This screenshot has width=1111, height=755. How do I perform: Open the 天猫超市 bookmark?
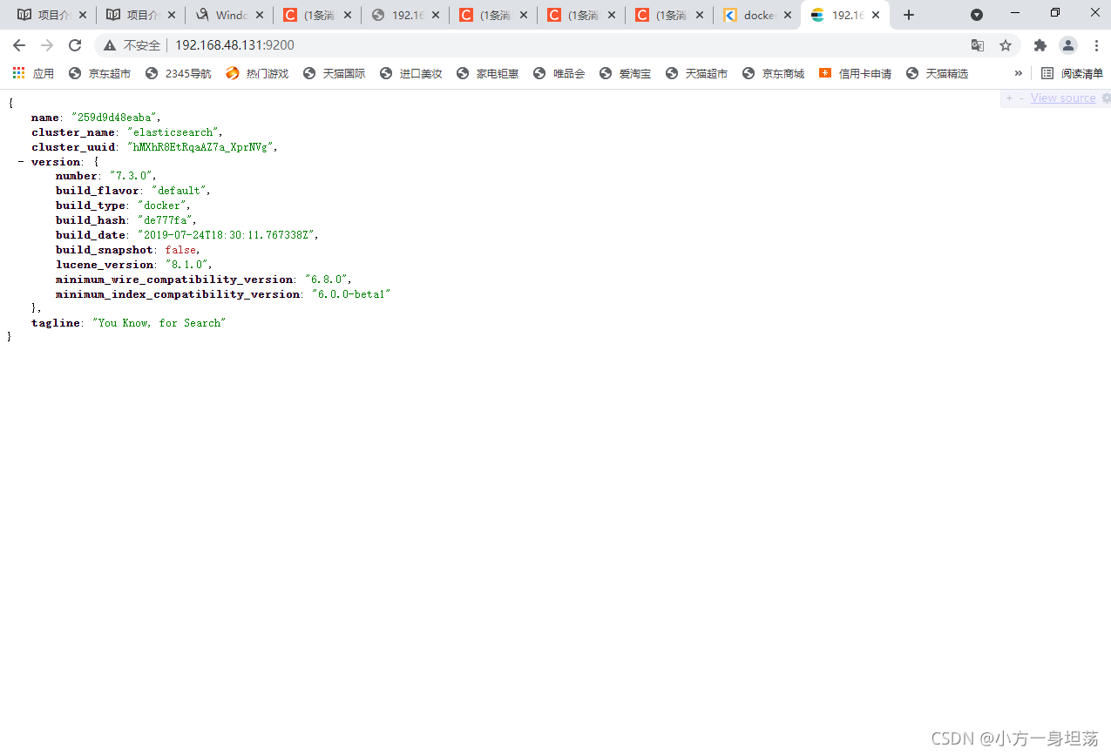click(696, 74)
